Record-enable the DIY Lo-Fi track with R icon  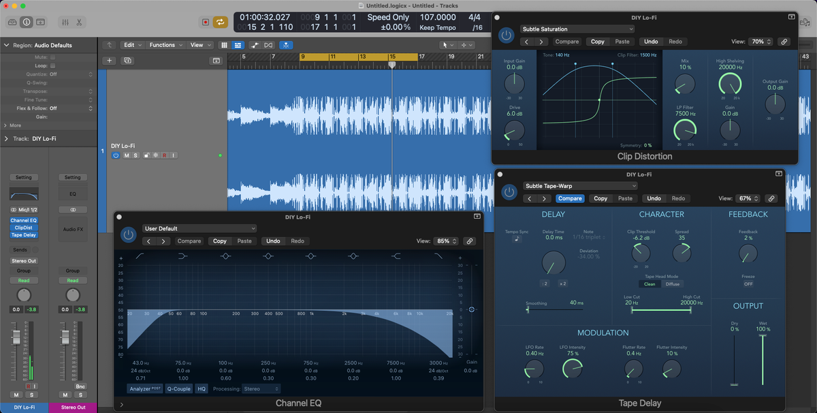point(164,155)
